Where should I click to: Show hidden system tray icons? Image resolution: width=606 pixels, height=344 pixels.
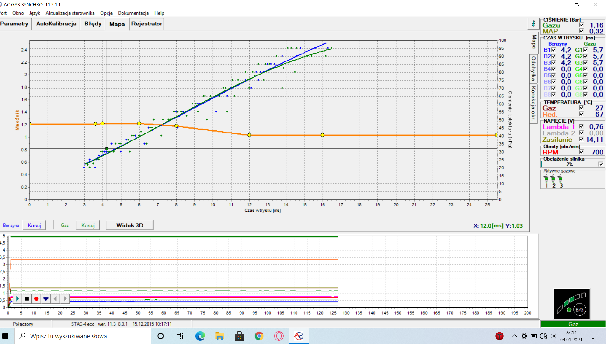(x=514, y=336)
